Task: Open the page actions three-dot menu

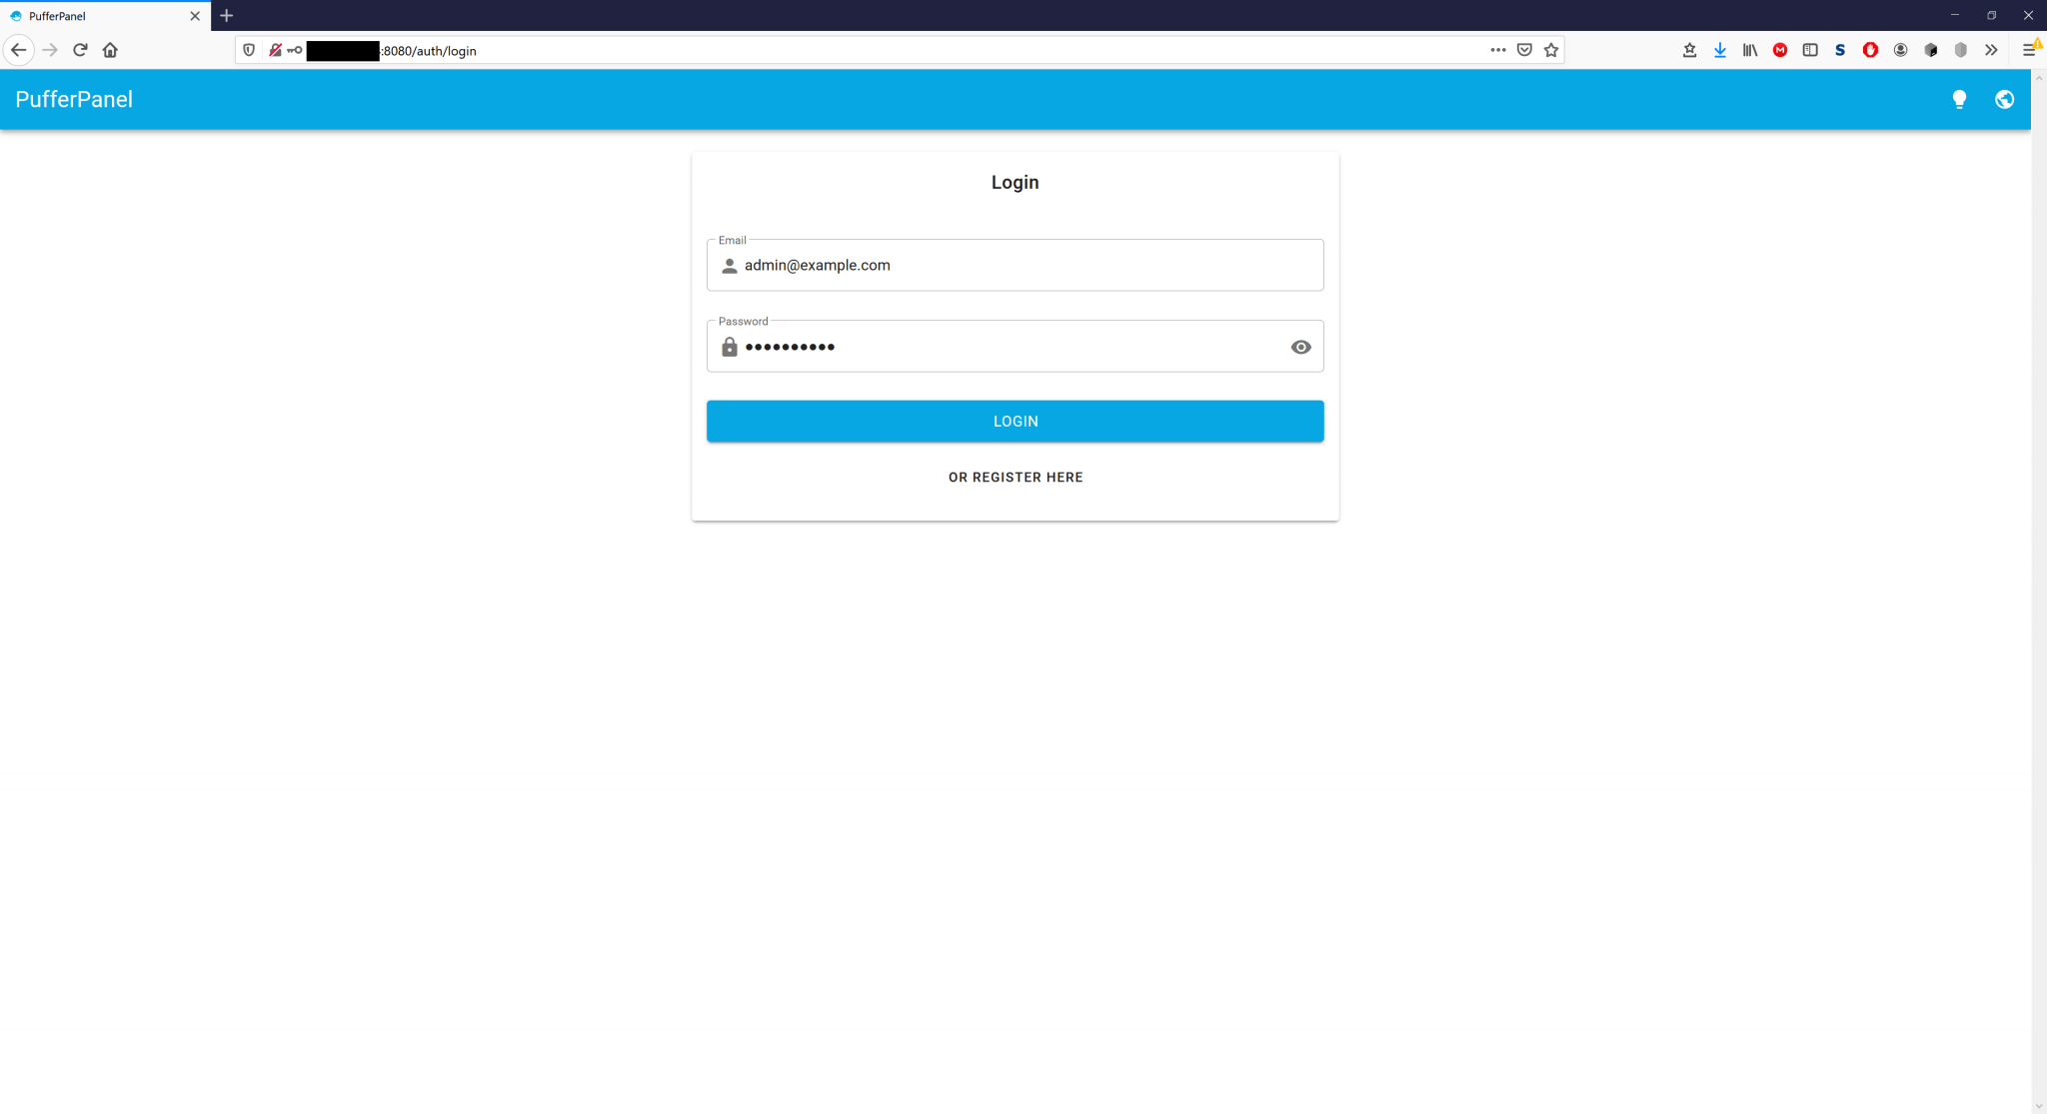Action: tap(1497, 50)
